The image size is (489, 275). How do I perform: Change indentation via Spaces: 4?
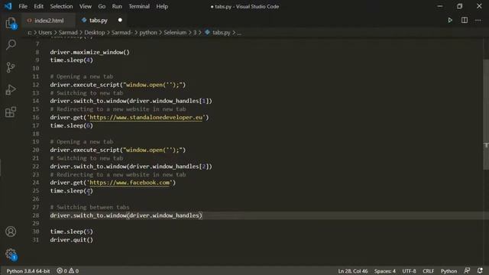pyautogui.click(x=385, y=271)
